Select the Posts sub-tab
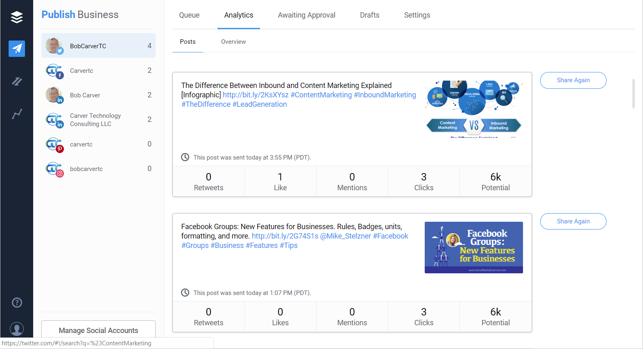This screenshot has width=643, height=349. [188, 42]
